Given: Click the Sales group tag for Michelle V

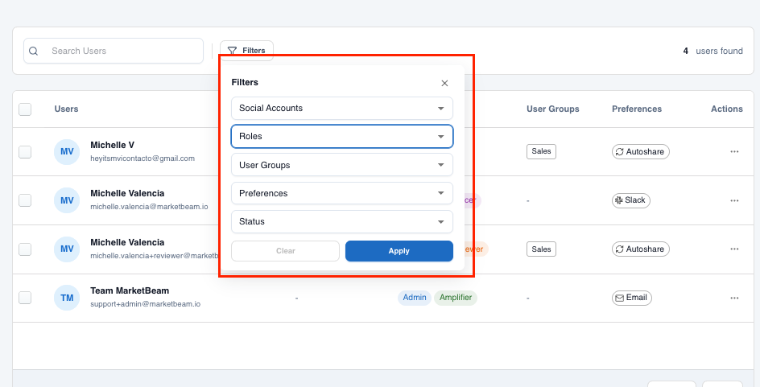Looking at the screenshot, I should tap(541, 151).
